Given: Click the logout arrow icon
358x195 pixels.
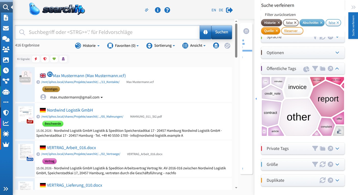Looking at the screenshot, I should (x=229, y=10).
